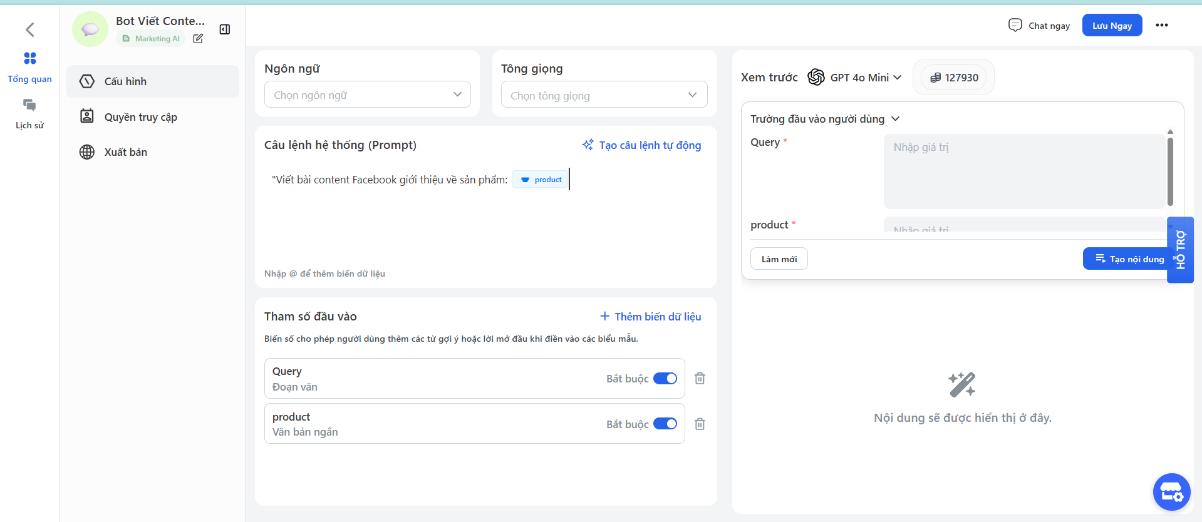Click Tạo câu lệnh tự động link
This screenshot has height=522, width=1202.
tap(642, 145)
